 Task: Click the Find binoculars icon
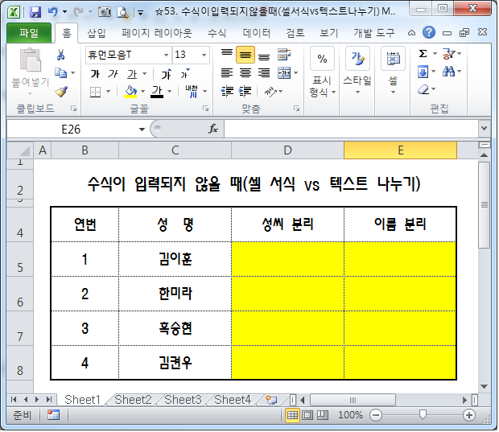click(x=448, y=72)
